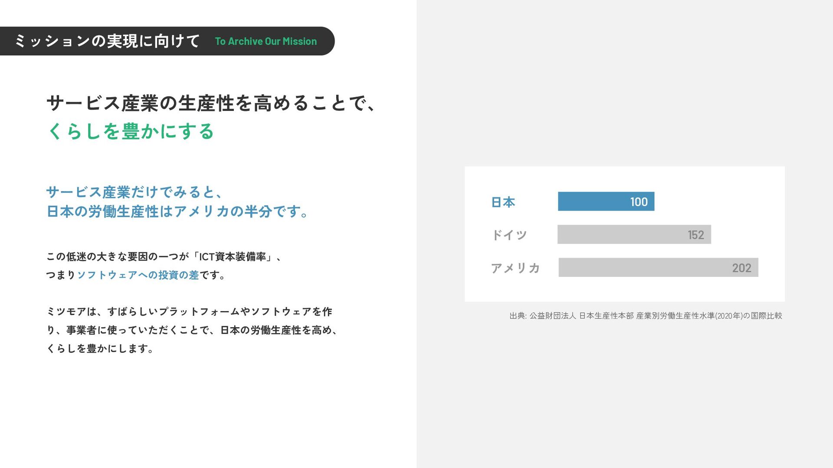Click the paragraph starting ミツモアは

(x=189, y=312)
